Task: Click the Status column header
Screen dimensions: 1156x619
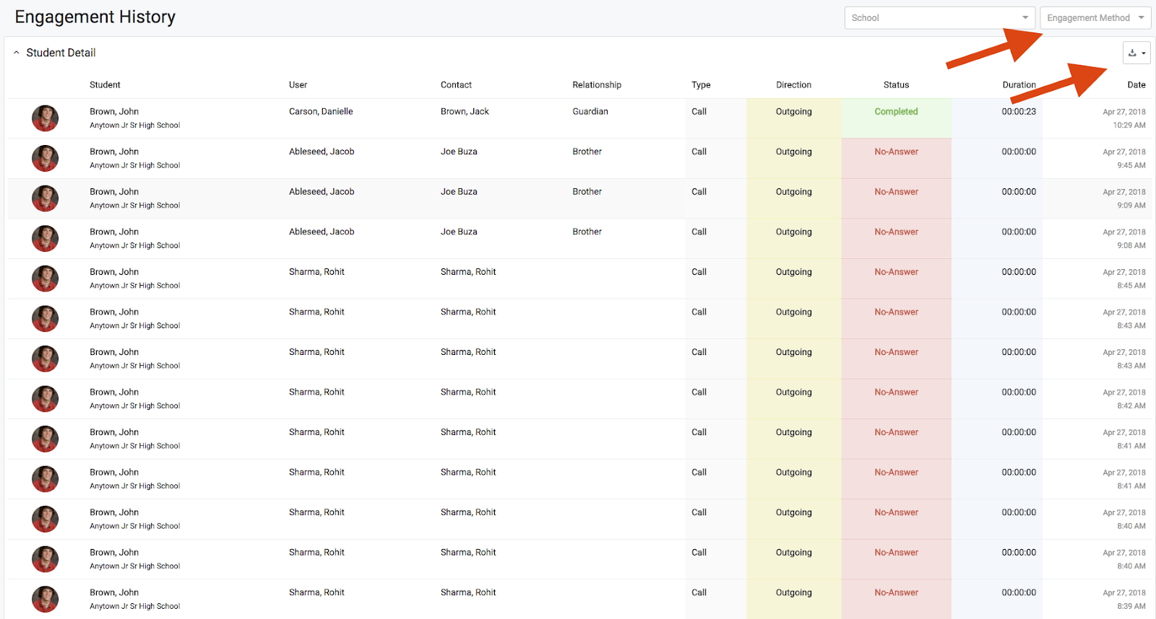Action: (x=896, y=84)
